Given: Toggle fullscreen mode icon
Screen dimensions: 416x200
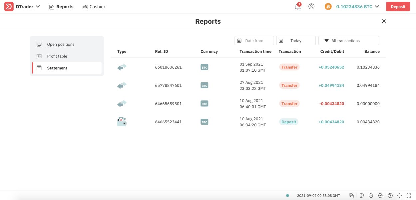Looking at the screenshot, I should pos(409,196).
